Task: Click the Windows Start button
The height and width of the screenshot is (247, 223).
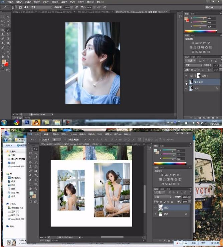Action: click(4, 122)
